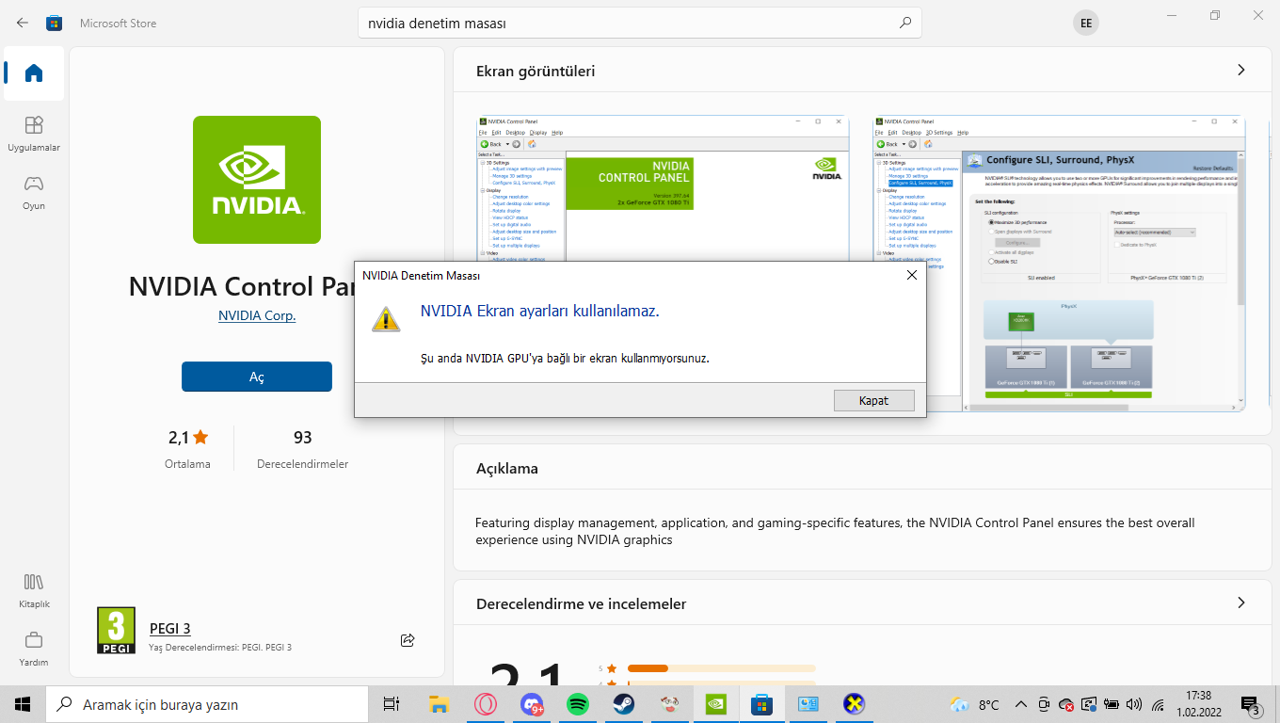1280x723 pixels.
Task: Click the Meet Now tray icon
Action: coord(1044,704)
